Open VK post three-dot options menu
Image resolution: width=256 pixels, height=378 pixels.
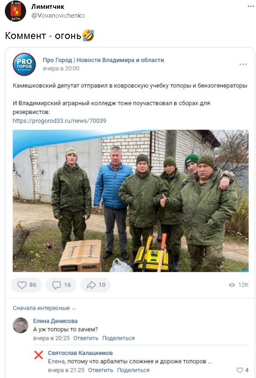[243, 64]
